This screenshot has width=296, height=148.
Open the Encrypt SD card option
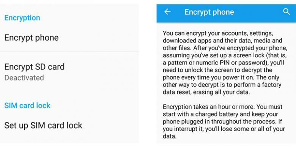(x=69, y=72)
